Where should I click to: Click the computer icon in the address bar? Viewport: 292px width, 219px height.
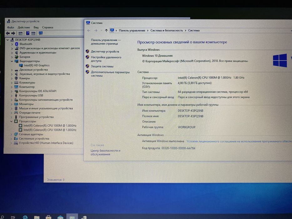coord(112,30)
